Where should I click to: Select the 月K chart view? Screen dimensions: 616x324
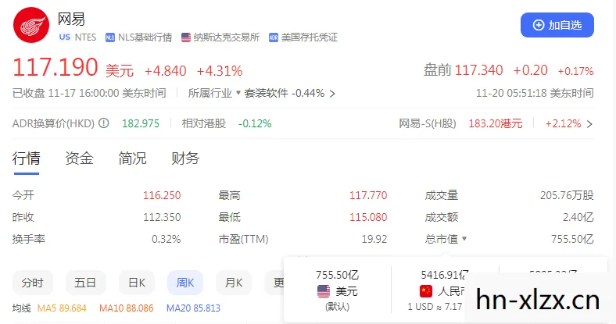[234, 283]
